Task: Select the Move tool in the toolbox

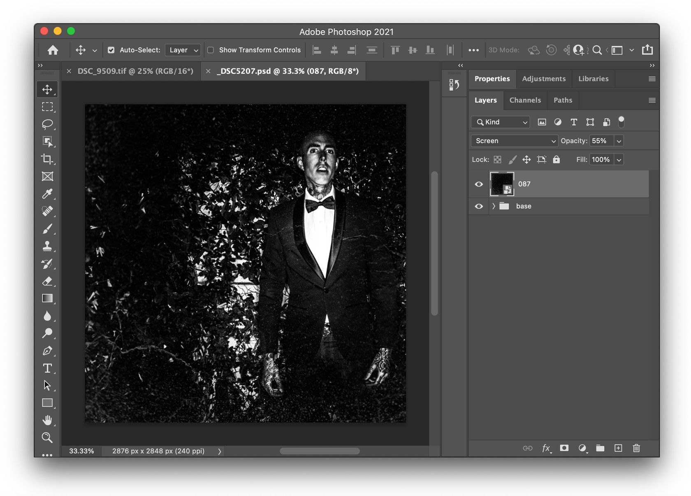Action: pos(47,89)
